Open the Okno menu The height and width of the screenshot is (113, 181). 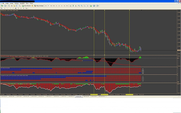click(27, 3)
